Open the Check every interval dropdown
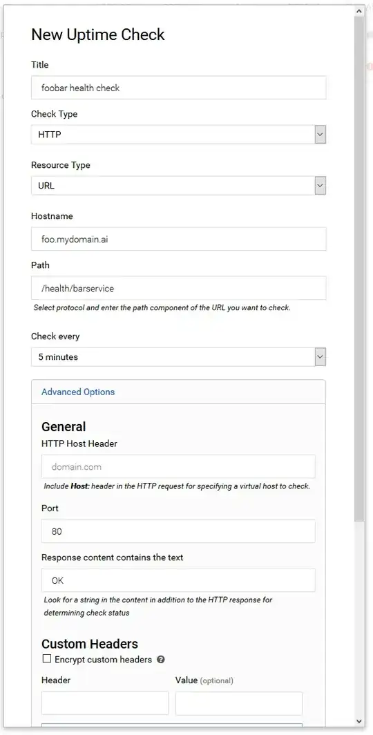 [x=178, y=356]
